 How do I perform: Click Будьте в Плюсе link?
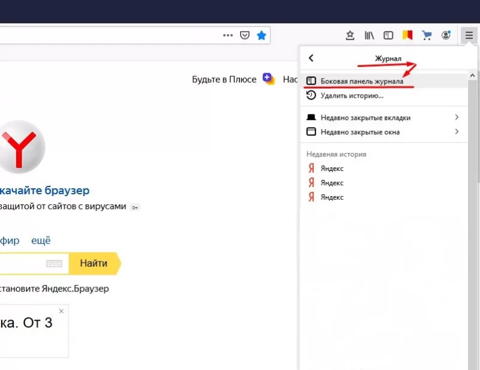click(x=224, y=80)
